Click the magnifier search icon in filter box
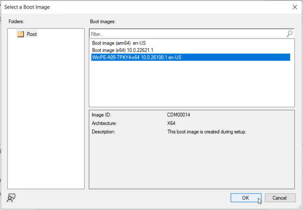303x210 pixels. (x=290, y=34)
